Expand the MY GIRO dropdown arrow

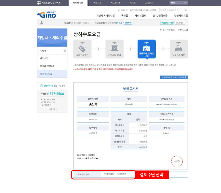[127, 10]
